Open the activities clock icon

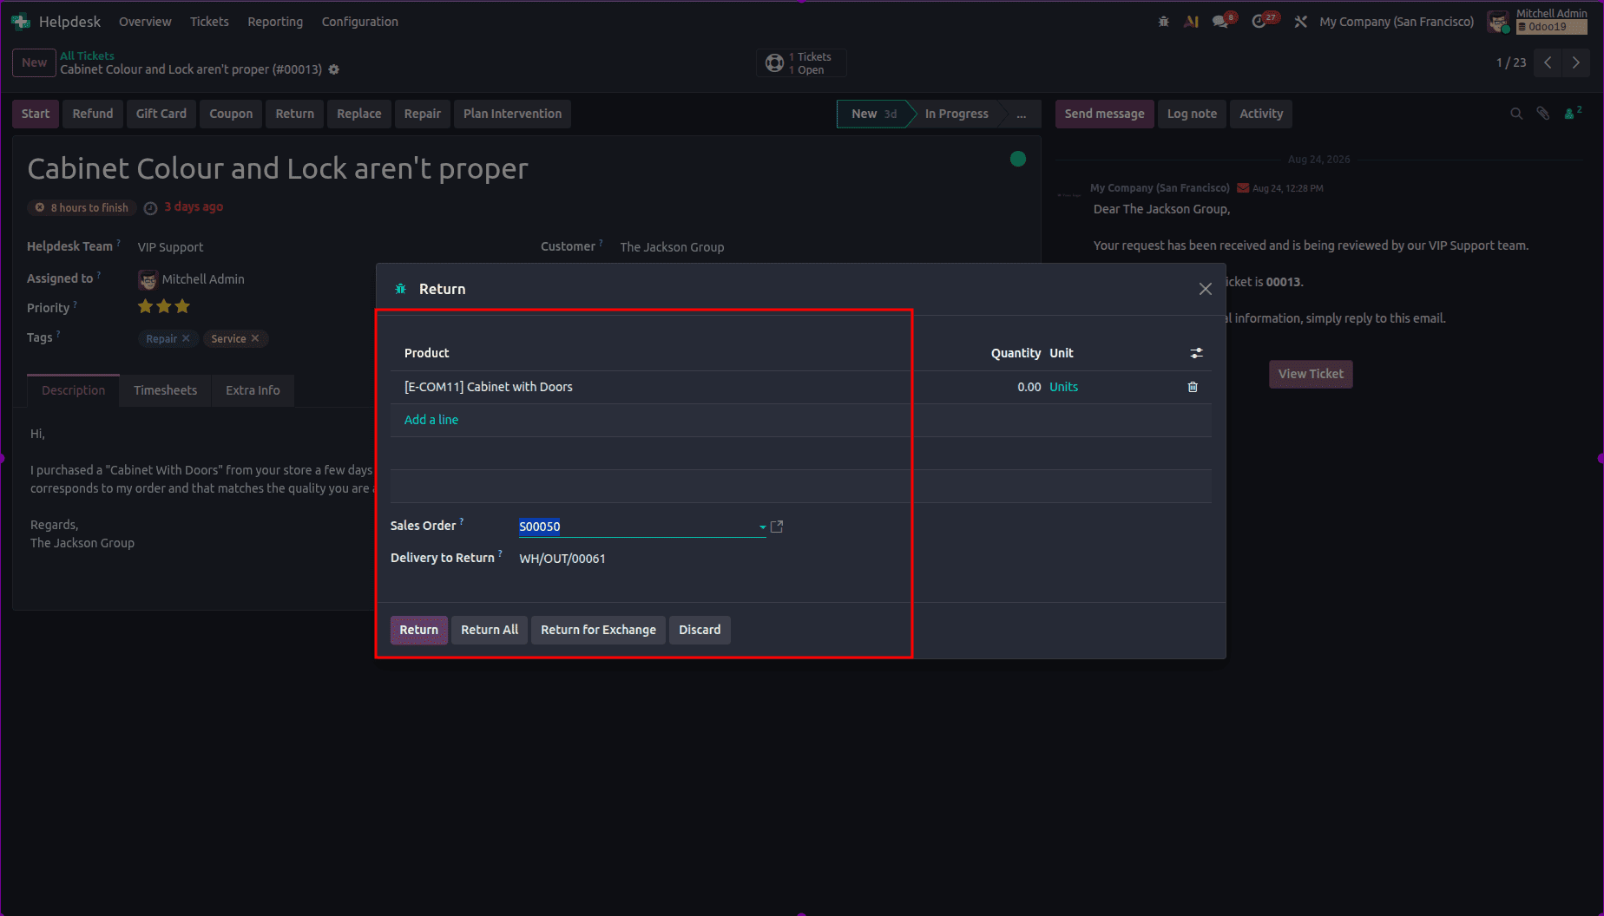point(1259,21)
